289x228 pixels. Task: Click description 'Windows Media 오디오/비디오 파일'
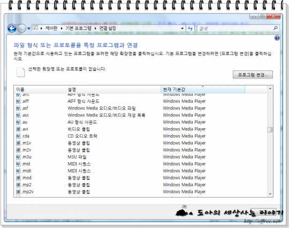pos(102,108)
